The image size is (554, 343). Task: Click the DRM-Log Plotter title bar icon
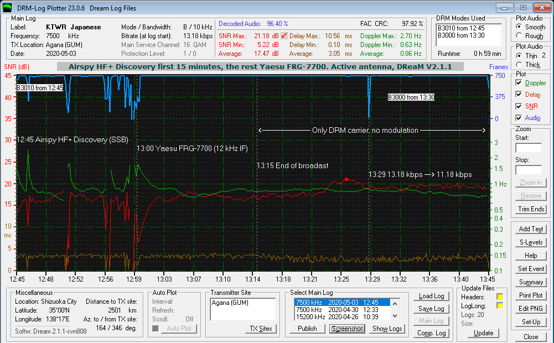click(x=7, y=8)
